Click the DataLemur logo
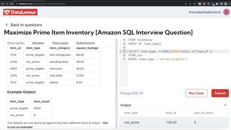The image size is (231, 130). [20, 12]
